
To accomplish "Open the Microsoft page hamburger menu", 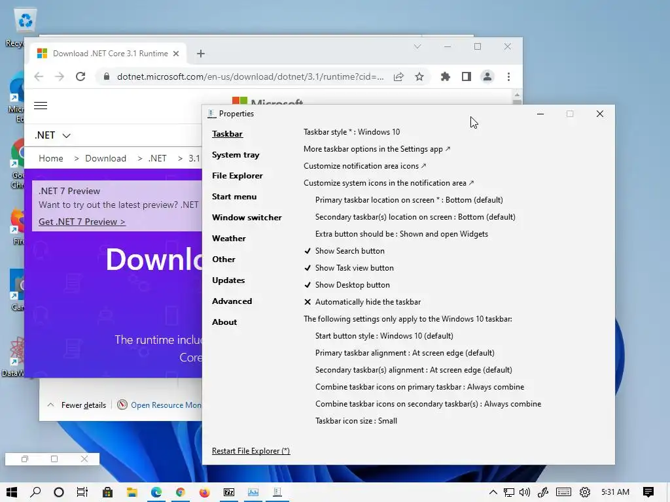I will tap(41, 105).
